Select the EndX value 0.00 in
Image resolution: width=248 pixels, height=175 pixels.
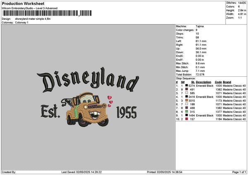coord(200,56)
